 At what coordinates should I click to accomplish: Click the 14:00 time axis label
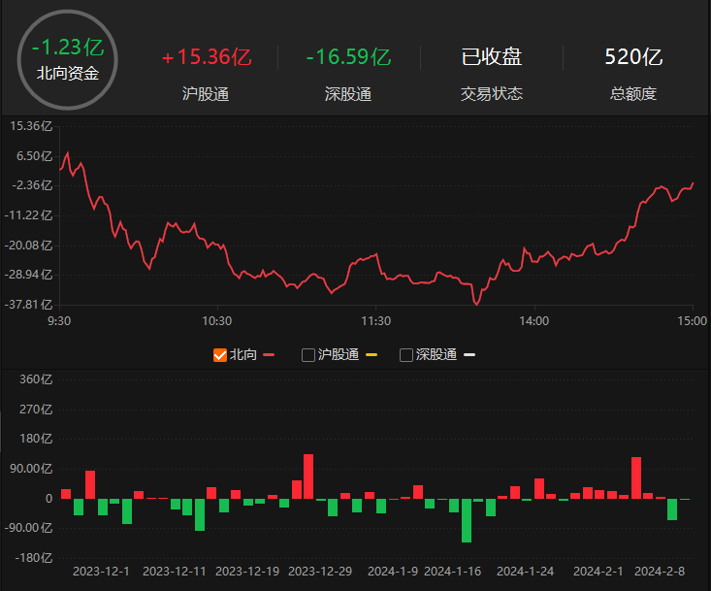pos(534,321)
